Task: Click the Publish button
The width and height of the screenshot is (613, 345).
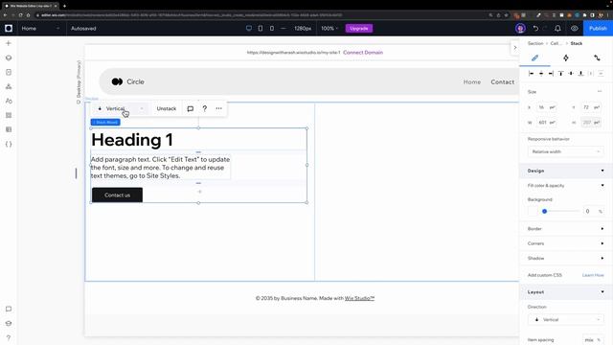Action: click(x=598, y=28)
